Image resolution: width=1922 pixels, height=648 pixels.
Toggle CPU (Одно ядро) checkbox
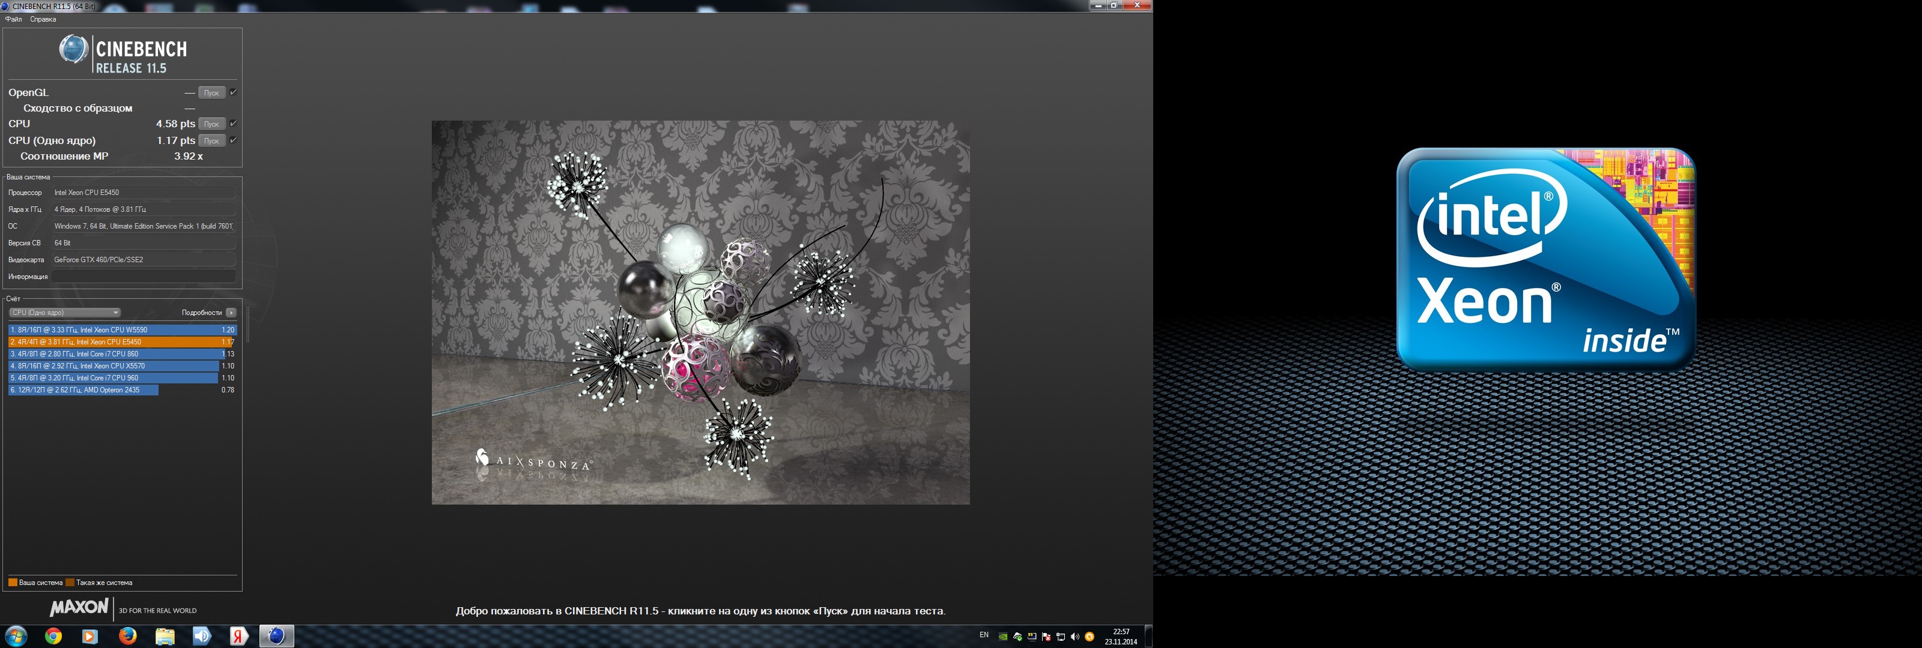click(233, 140)
